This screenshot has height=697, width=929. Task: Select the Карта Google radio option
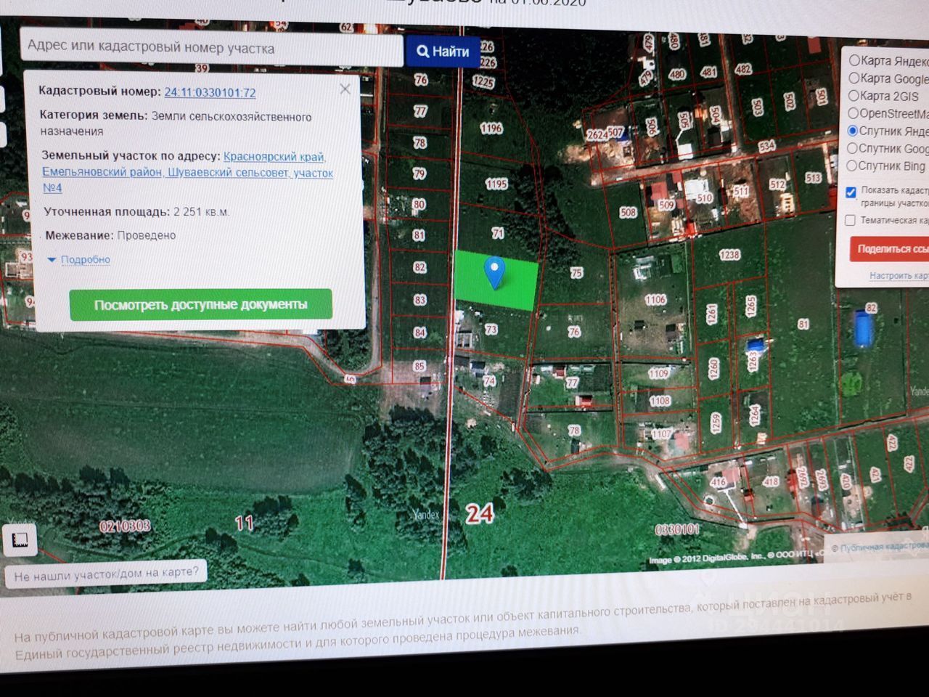click(854, 78)
